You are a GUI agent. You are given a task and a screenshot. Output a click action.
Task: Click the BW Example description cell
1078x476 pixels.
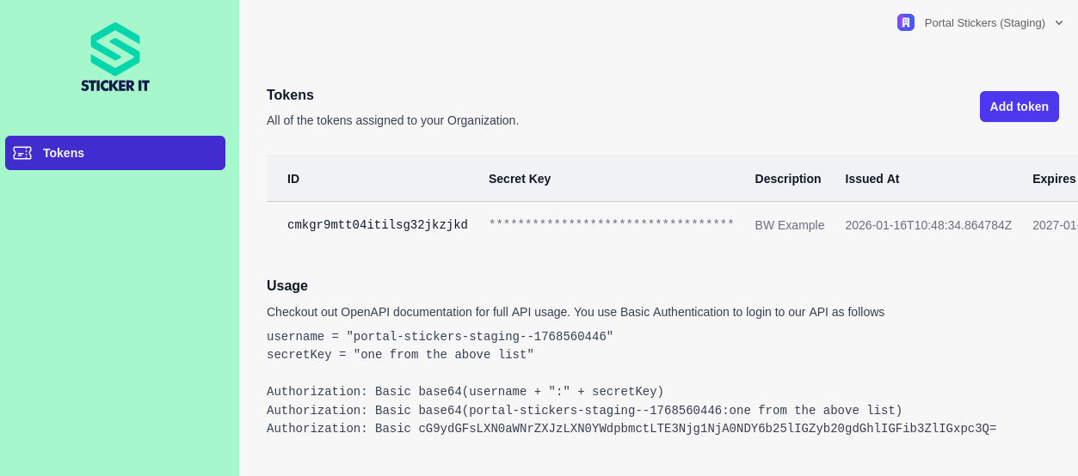click(x=790, y=225)
